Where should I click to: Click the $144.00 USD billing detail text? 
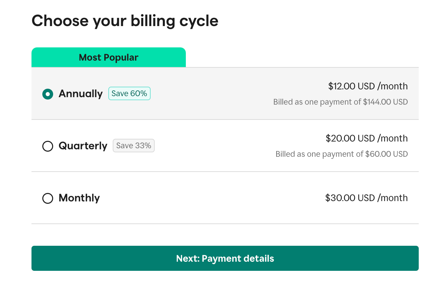(341, 102)
